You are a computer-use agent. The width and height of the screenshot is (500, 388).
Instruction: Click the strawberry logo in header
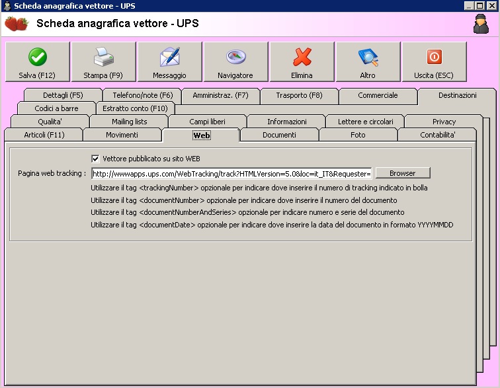pos(17,24)
